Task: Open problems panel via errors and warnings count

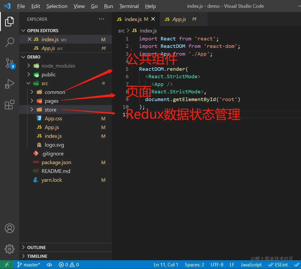Action: click(x=69, y=264)
